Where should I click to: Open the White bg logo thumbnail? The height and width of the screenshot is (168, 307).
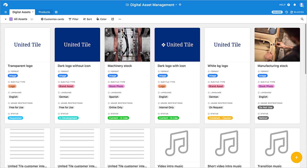click(227, 45)
